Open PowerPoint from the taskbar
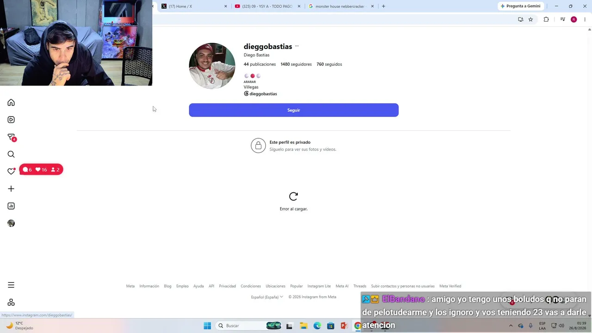Screen dimensions: 592x333 [x=344, y=326]
